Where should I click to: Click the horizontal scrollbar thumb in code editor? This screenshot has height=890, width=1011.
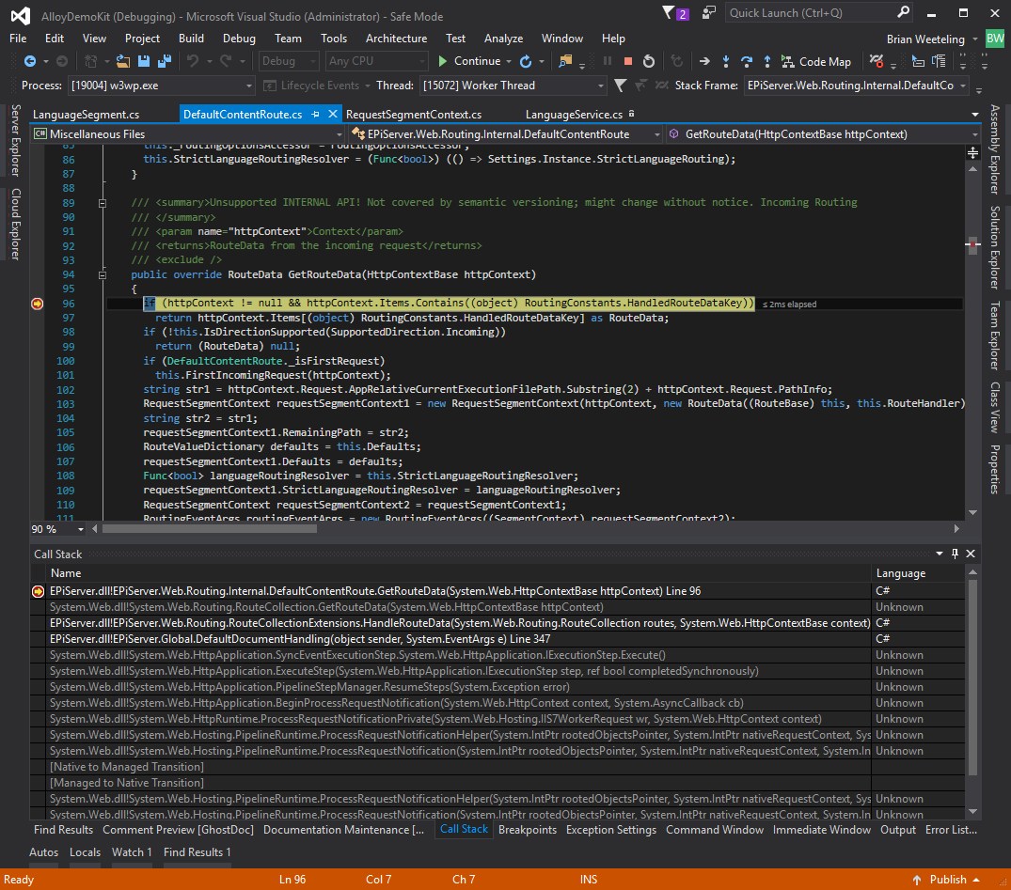210,529
